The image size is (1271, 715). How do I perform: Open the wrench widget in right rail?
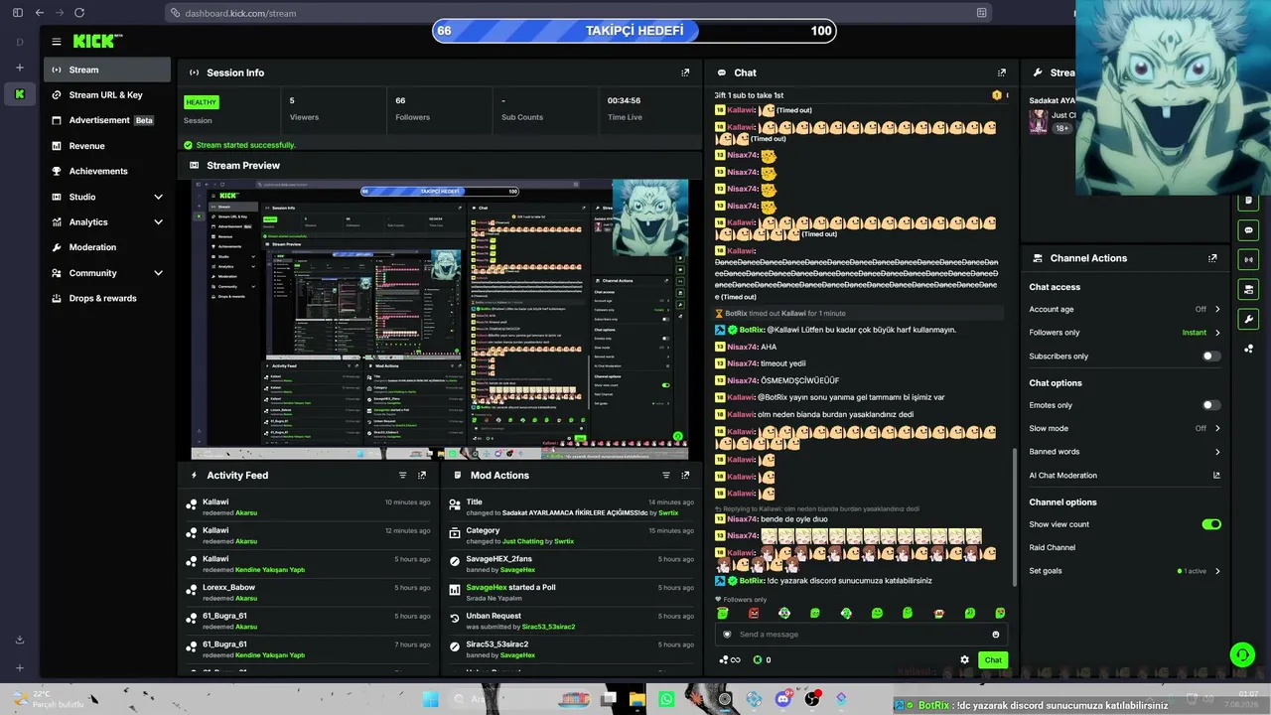(1249, 319)
